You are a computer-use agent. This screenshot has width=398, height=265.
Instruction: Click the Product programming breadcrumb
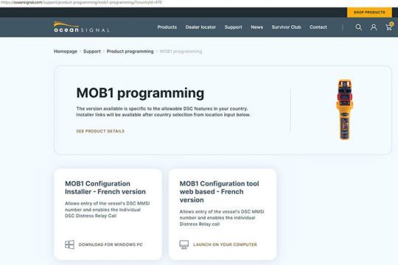130,52
